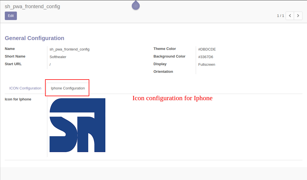Click the Short Name label
Viewport: 307px width, 180px height.
pos(15,56)
